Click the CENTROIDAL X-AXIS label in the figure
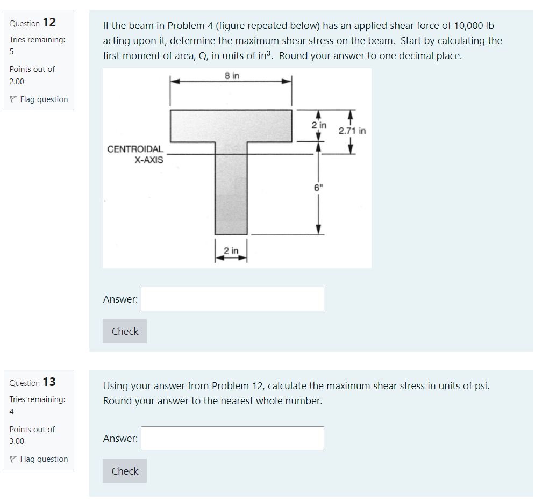The height and width of the screenshot is (501, 535). 135,153
